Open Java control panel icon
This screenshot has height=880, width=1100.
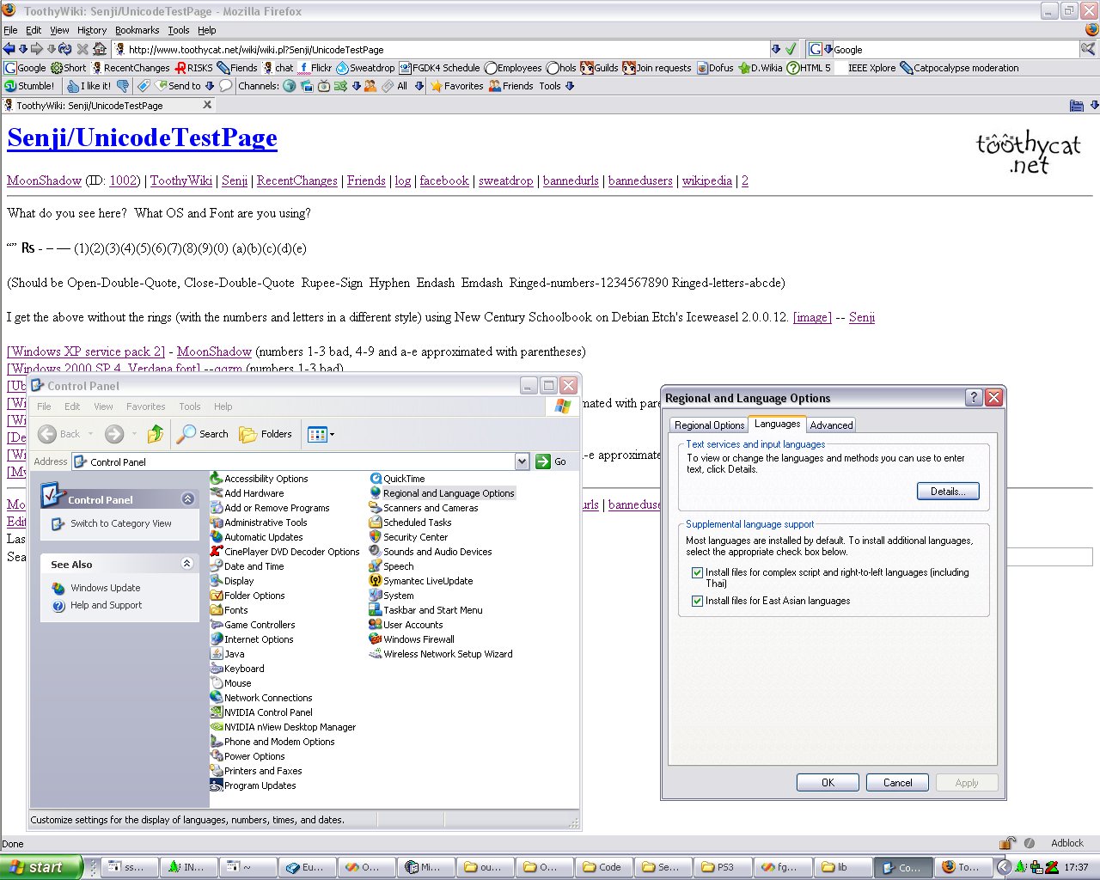tap(217, 654)
